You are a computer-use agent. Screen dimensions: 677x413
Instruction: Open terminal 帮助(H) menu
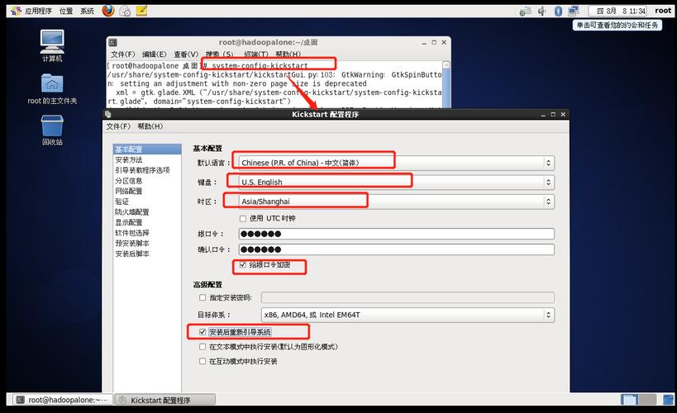pyautogui.click(x=288, y=55)
